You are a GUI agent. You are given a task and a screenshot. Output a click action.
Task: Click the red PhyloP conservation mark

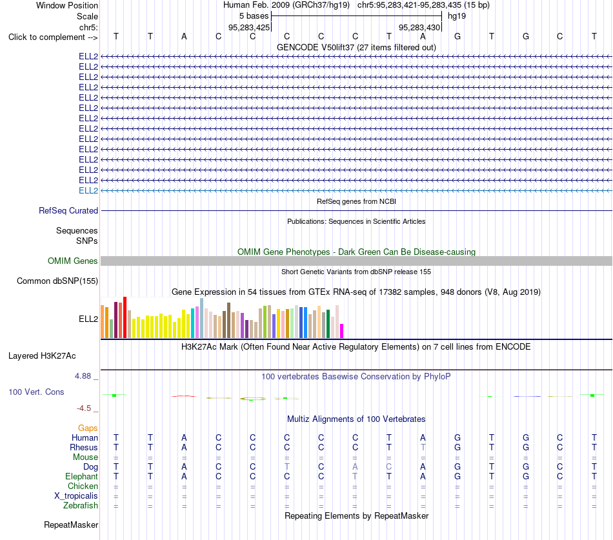184,396
